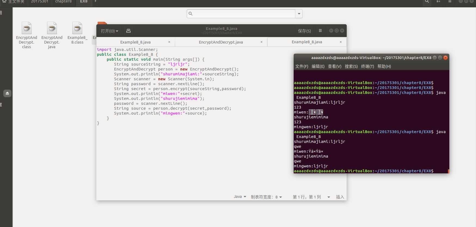Open the terminal 文件(F) menu
Image resolution: width=476 pixels, height=227 pixels.
click(302, 66)
